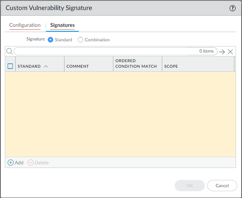Select the Combination signature radio button
Screen dimensions: 242x198
click(x=81, y=40)
